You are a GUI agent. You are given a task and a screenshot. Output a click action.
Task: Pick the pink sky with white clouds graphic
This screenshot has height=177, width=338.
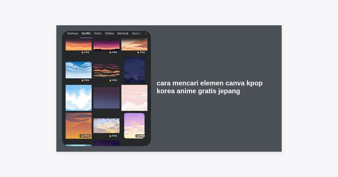134,98
